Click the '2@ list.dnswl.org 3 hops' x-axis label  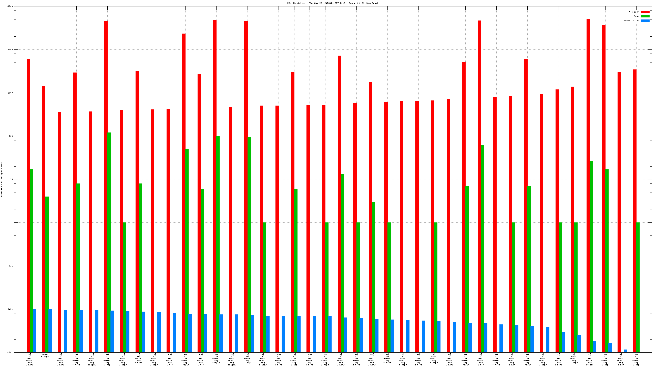click(574, 358)
